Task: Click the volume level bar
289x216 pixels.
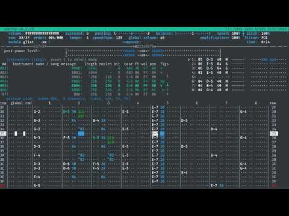Action: click(x=42, y=33)
